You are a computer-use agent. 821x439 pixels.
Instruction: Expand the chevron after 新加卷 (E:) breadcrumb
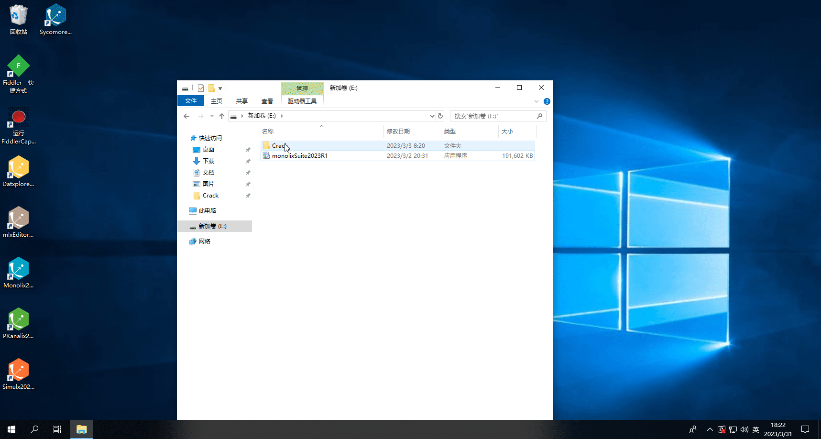coord(282,116)
